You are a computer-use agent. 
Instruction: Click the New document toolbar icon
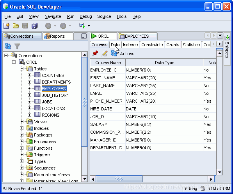tap(6, 26)
